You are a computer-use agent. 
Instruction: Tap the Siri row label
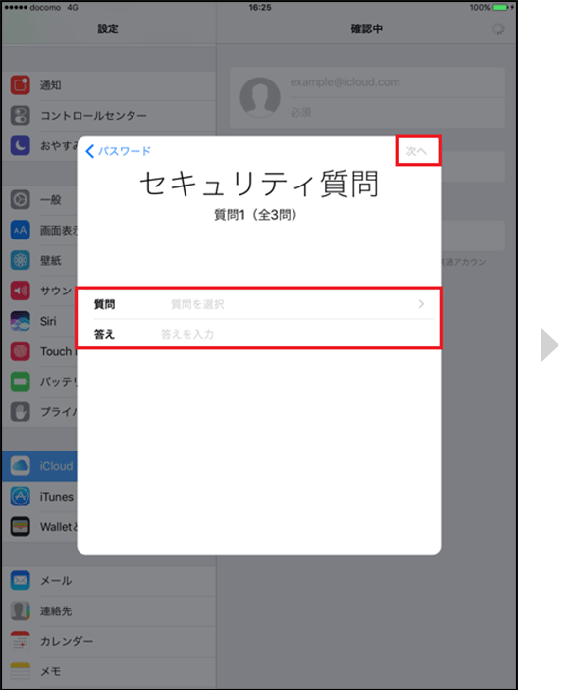coord(48,321)
